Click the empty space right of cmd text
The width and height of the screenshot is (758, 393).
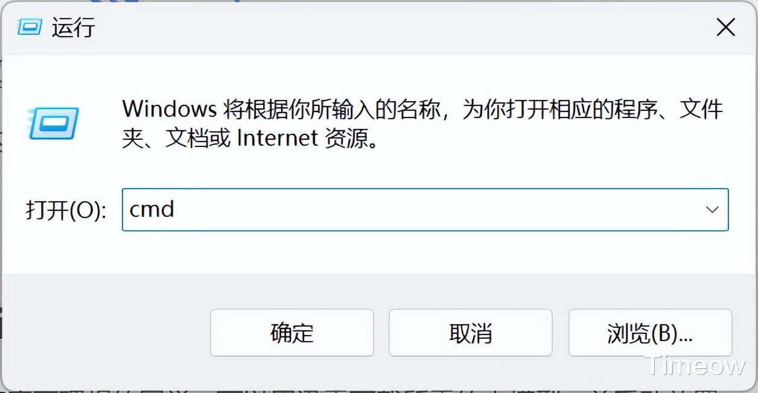point(422,210)
